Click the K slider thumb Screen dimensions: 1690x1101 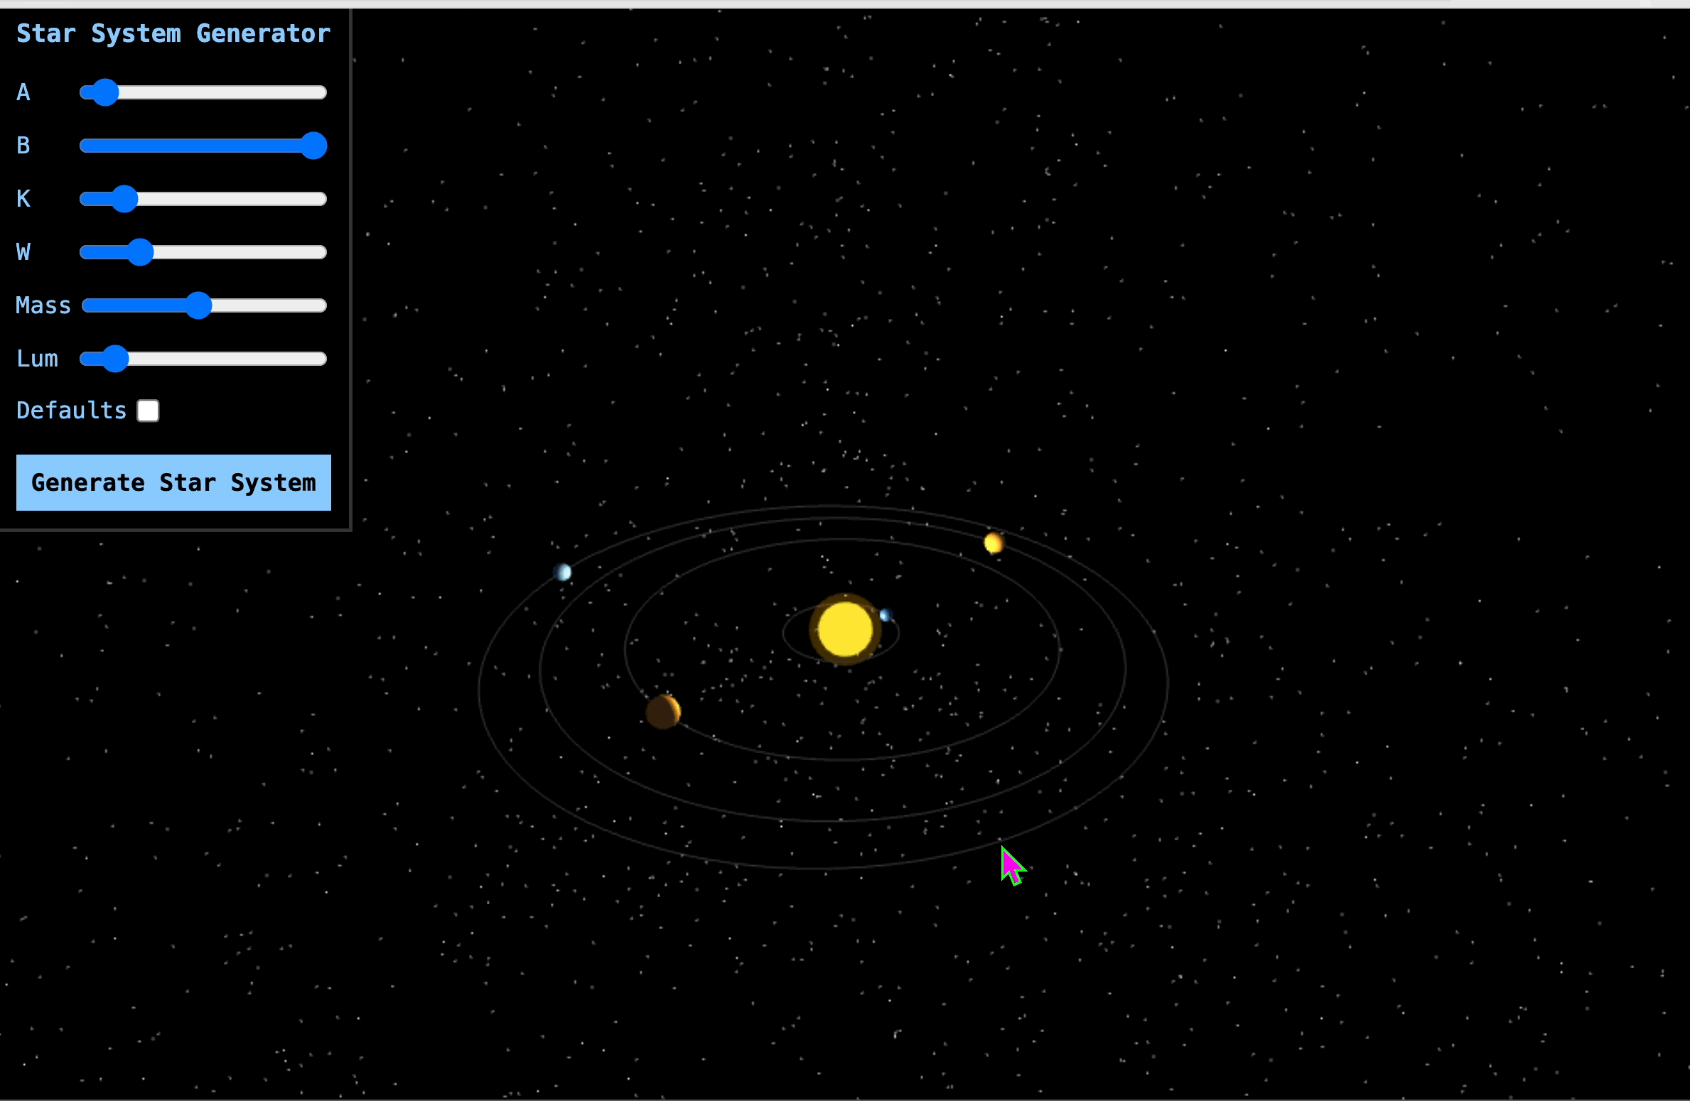point(124,199)
